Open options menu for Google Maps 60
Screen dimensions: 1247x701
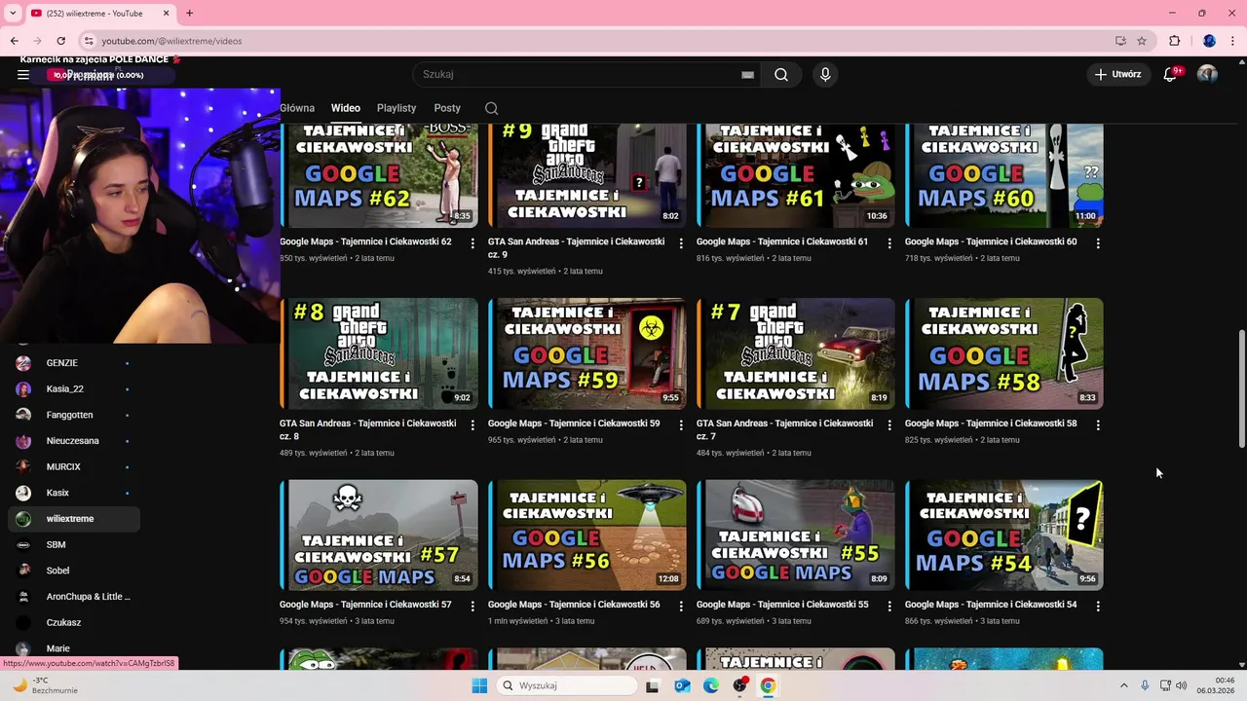coord(1098,243)
